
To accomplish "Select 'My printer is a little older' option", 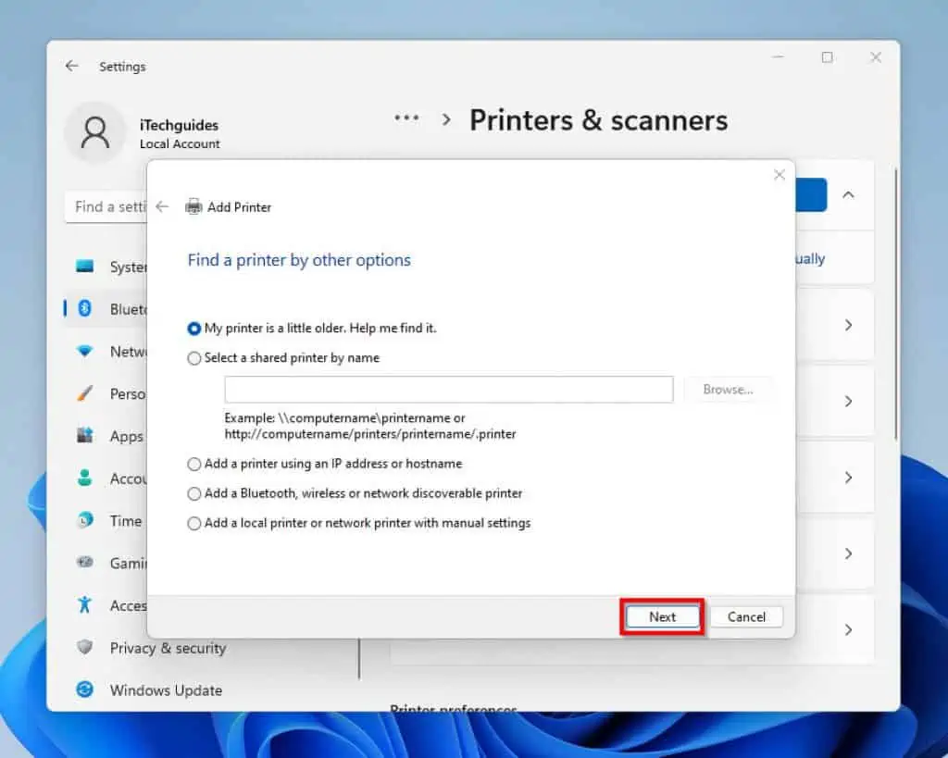I will point(194,328).
